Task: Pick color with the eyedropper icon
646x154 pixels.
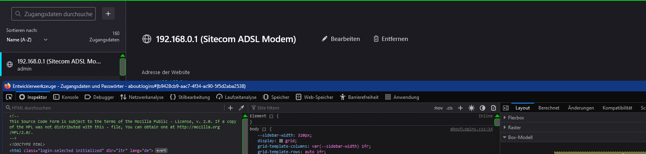Action: [241, 108]
